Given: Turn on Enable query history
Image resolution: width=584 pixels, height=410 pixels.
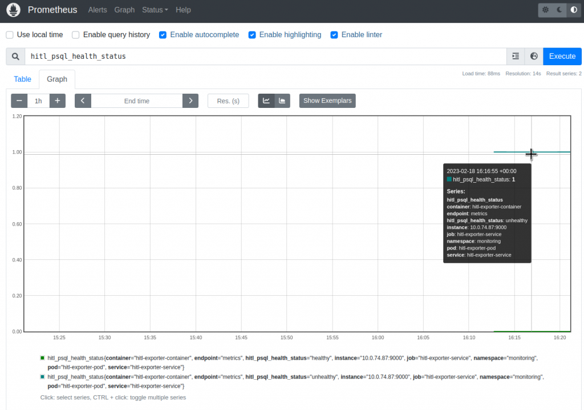Looking at the screenshot, I should (x=75, y=35).
